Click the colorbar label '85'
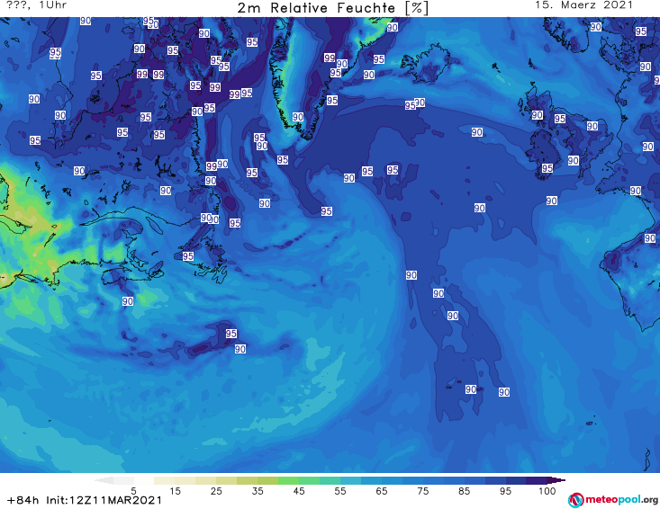Image resolution: width=660 pixels, height=509 pixels. tap(465, 491)
